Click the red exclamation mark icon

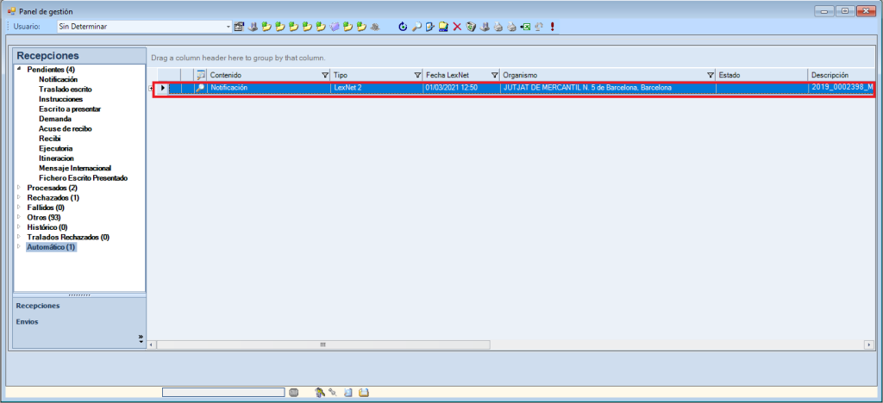point(552,27)
